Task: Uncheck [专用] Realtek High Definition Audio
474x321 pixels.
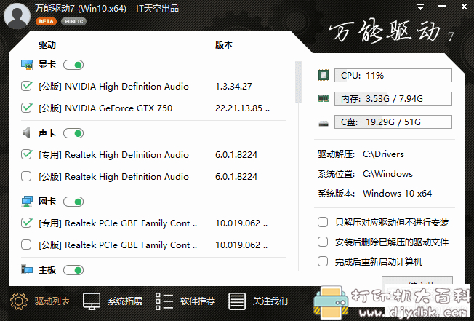Action: 26,154
